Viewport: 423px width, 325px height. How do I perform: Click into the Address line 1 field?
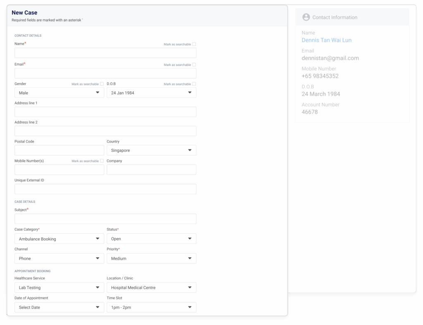105,111
